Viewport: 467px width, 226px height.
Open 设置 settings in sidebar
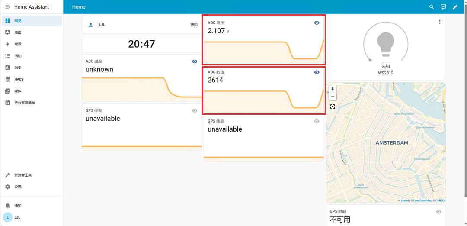tap(32, 187)
